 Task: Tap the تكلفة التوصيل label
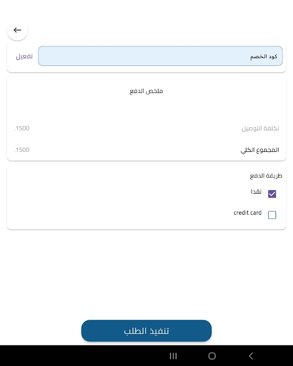pos(260,129)
